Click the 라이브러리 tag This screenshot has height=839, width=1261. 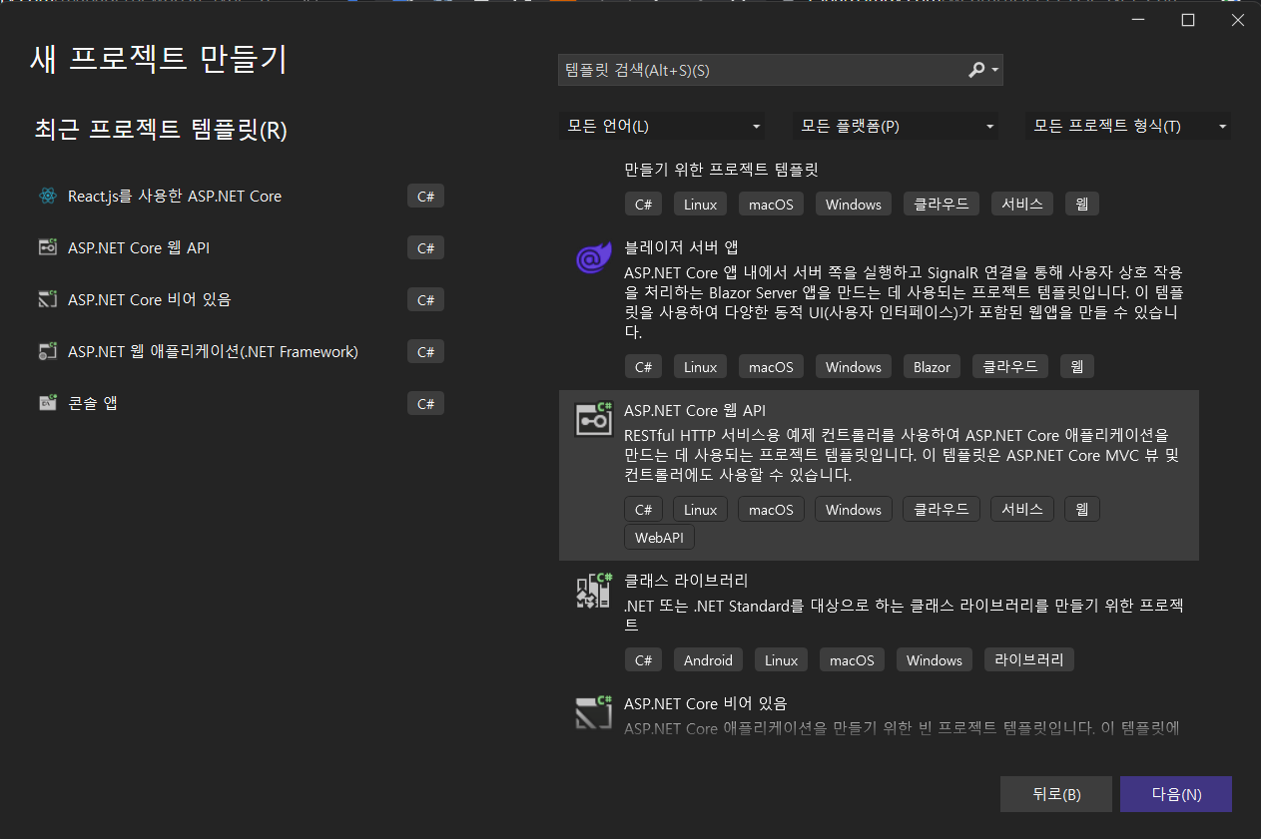click(1029, 660)
